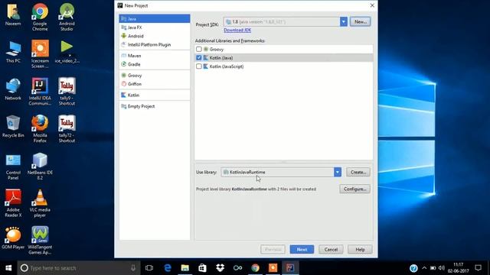Pick Griffon project type
The width and height of the screenshot is (490, 275).
(155, 84)
